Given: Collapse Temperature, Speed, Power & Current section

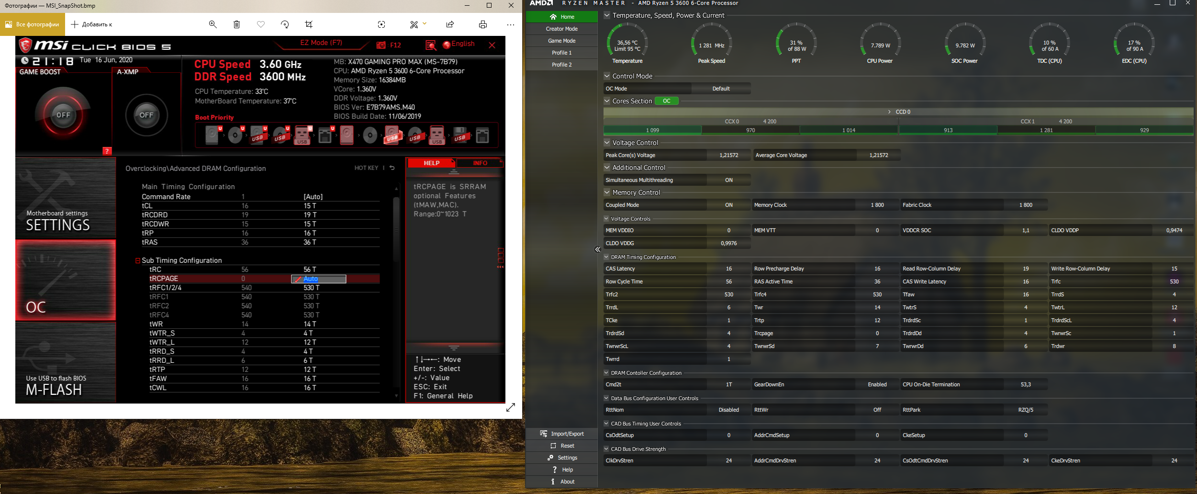Looking at the screenshot, I should tap(607, 15).
